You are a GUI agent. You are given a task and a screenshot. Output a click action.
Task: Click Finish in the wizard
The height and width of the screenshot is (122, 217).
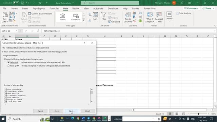[x=88, y=111]
